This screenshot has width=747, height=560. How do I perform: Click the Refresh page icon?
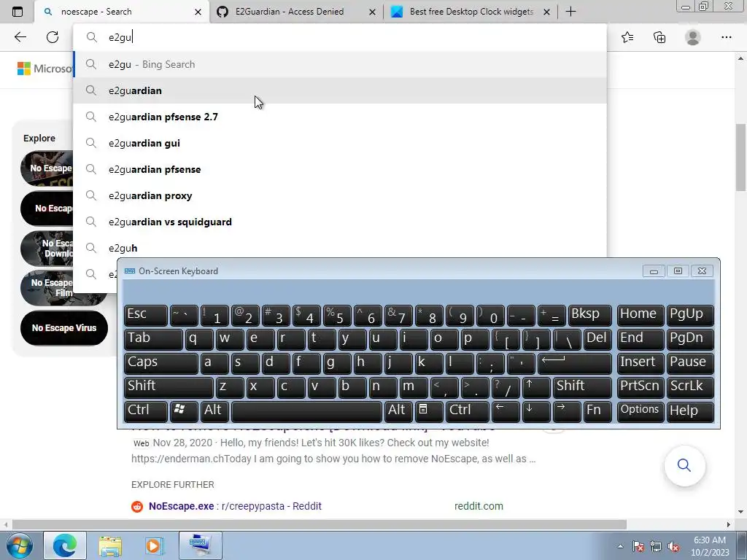[x=53, y=37]
